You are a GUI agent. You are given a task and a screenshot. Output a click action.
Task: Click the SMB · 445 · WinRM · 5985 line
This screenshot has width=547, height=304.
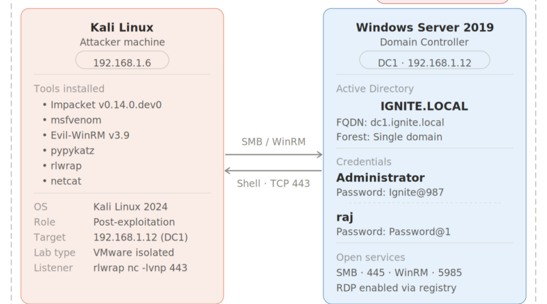point(399,273)
